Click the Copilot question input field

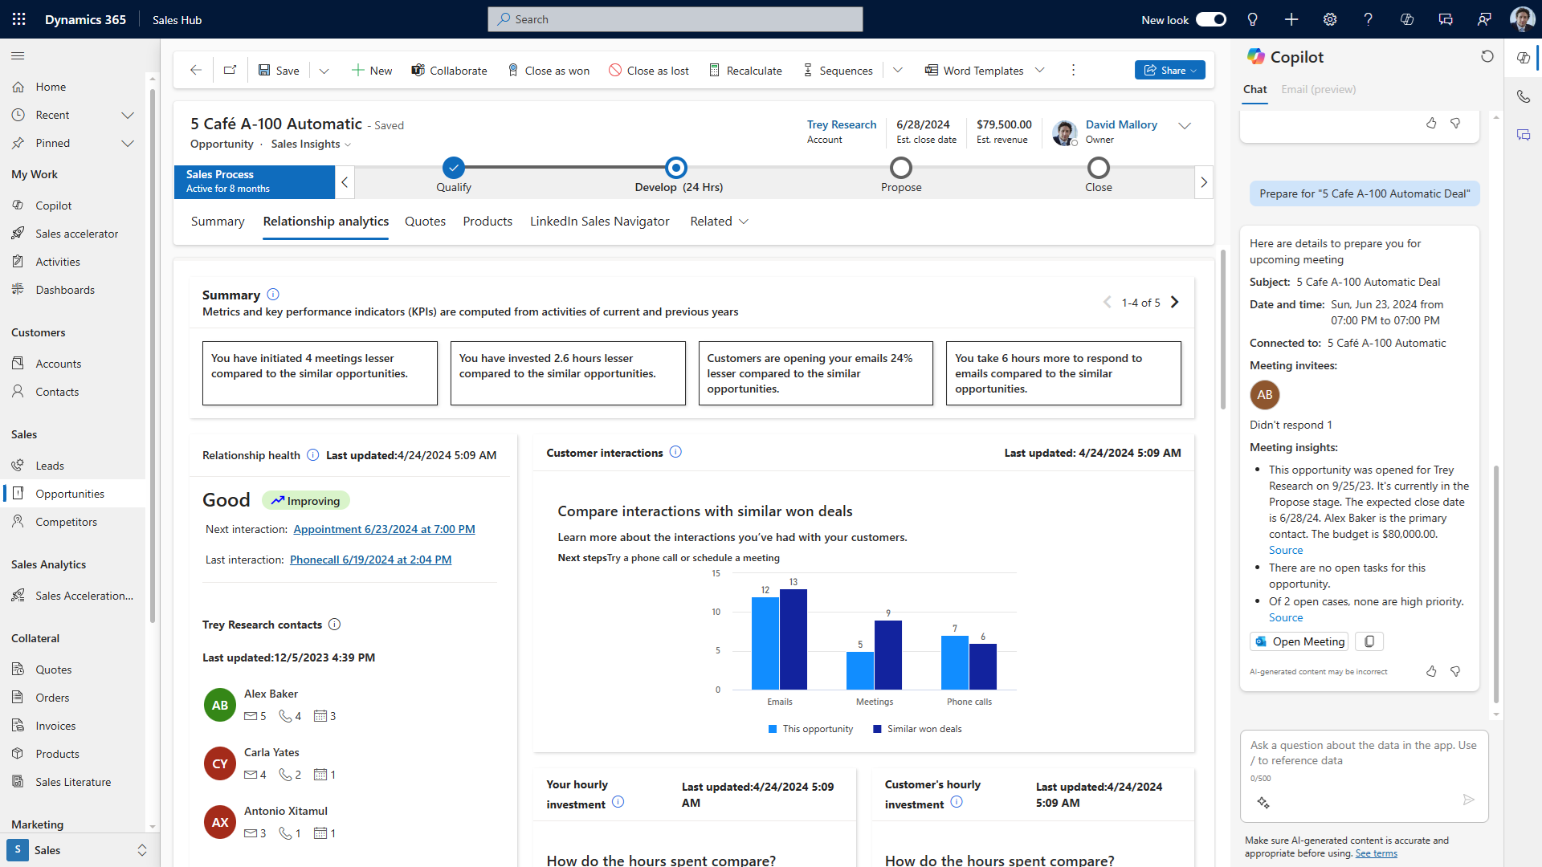pos(1363,753)
